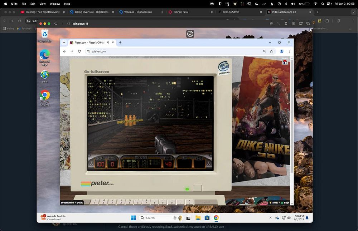Screen dimensions: 358x231
Task: Click the UTM restart triangle icon
Action: pyautogui.click(x=68, y=24)
